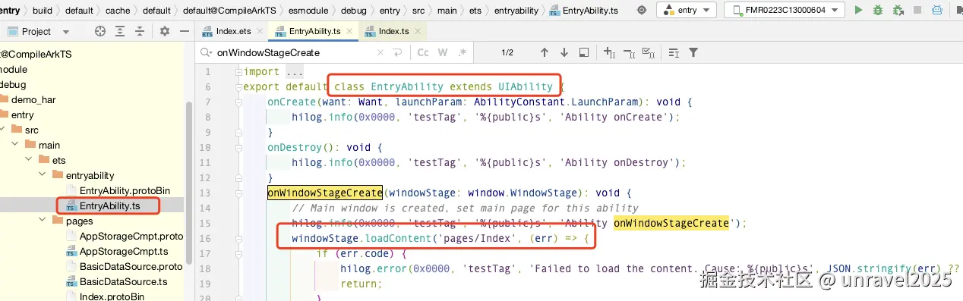Click inside the onWindowStageCreate search field
The height and width of the screenshot is (301, 963).
(x=292, y=52)
